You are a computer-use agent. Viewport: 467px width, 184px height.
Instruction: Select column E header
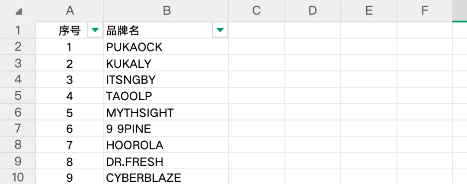click(369, 11)
